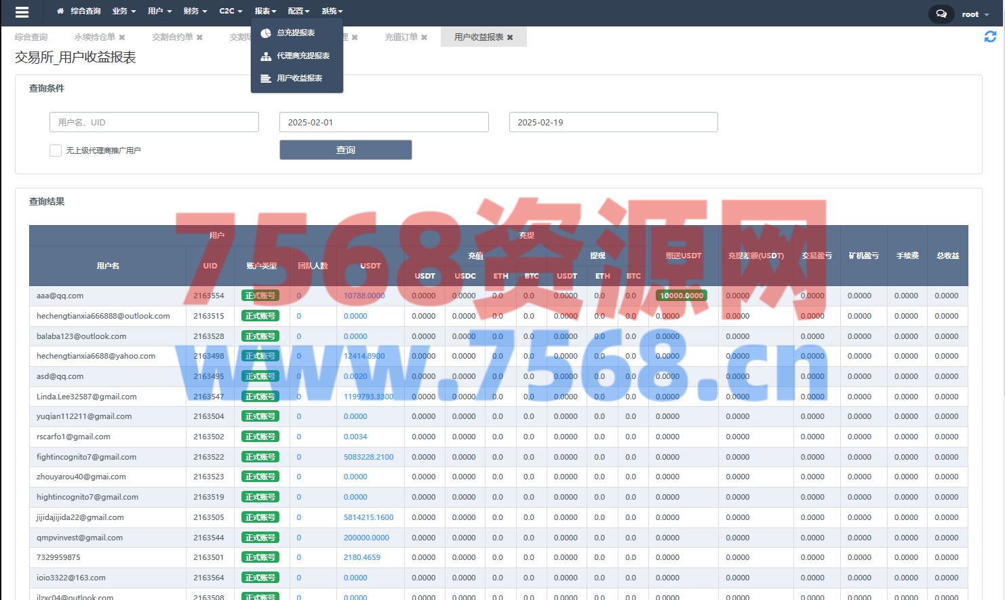Click the start date field 2025-02-01
The image size is (1005, 600).
(x=383, y=122)
